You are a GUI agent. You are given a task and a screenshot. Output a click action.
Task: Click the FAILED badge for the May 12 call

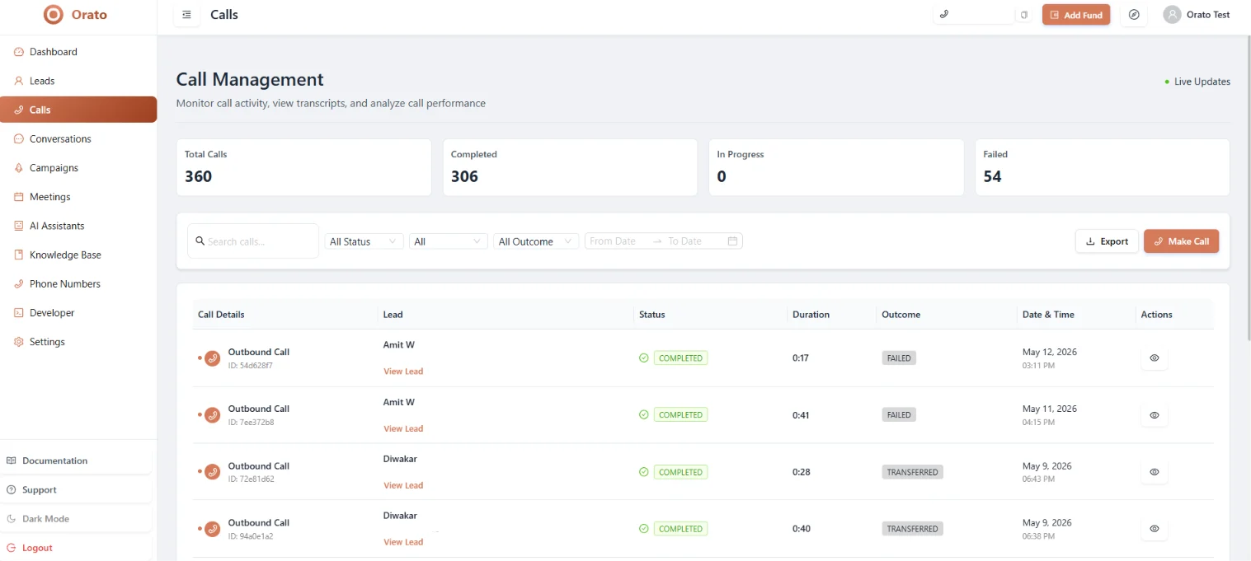(899, 358)
